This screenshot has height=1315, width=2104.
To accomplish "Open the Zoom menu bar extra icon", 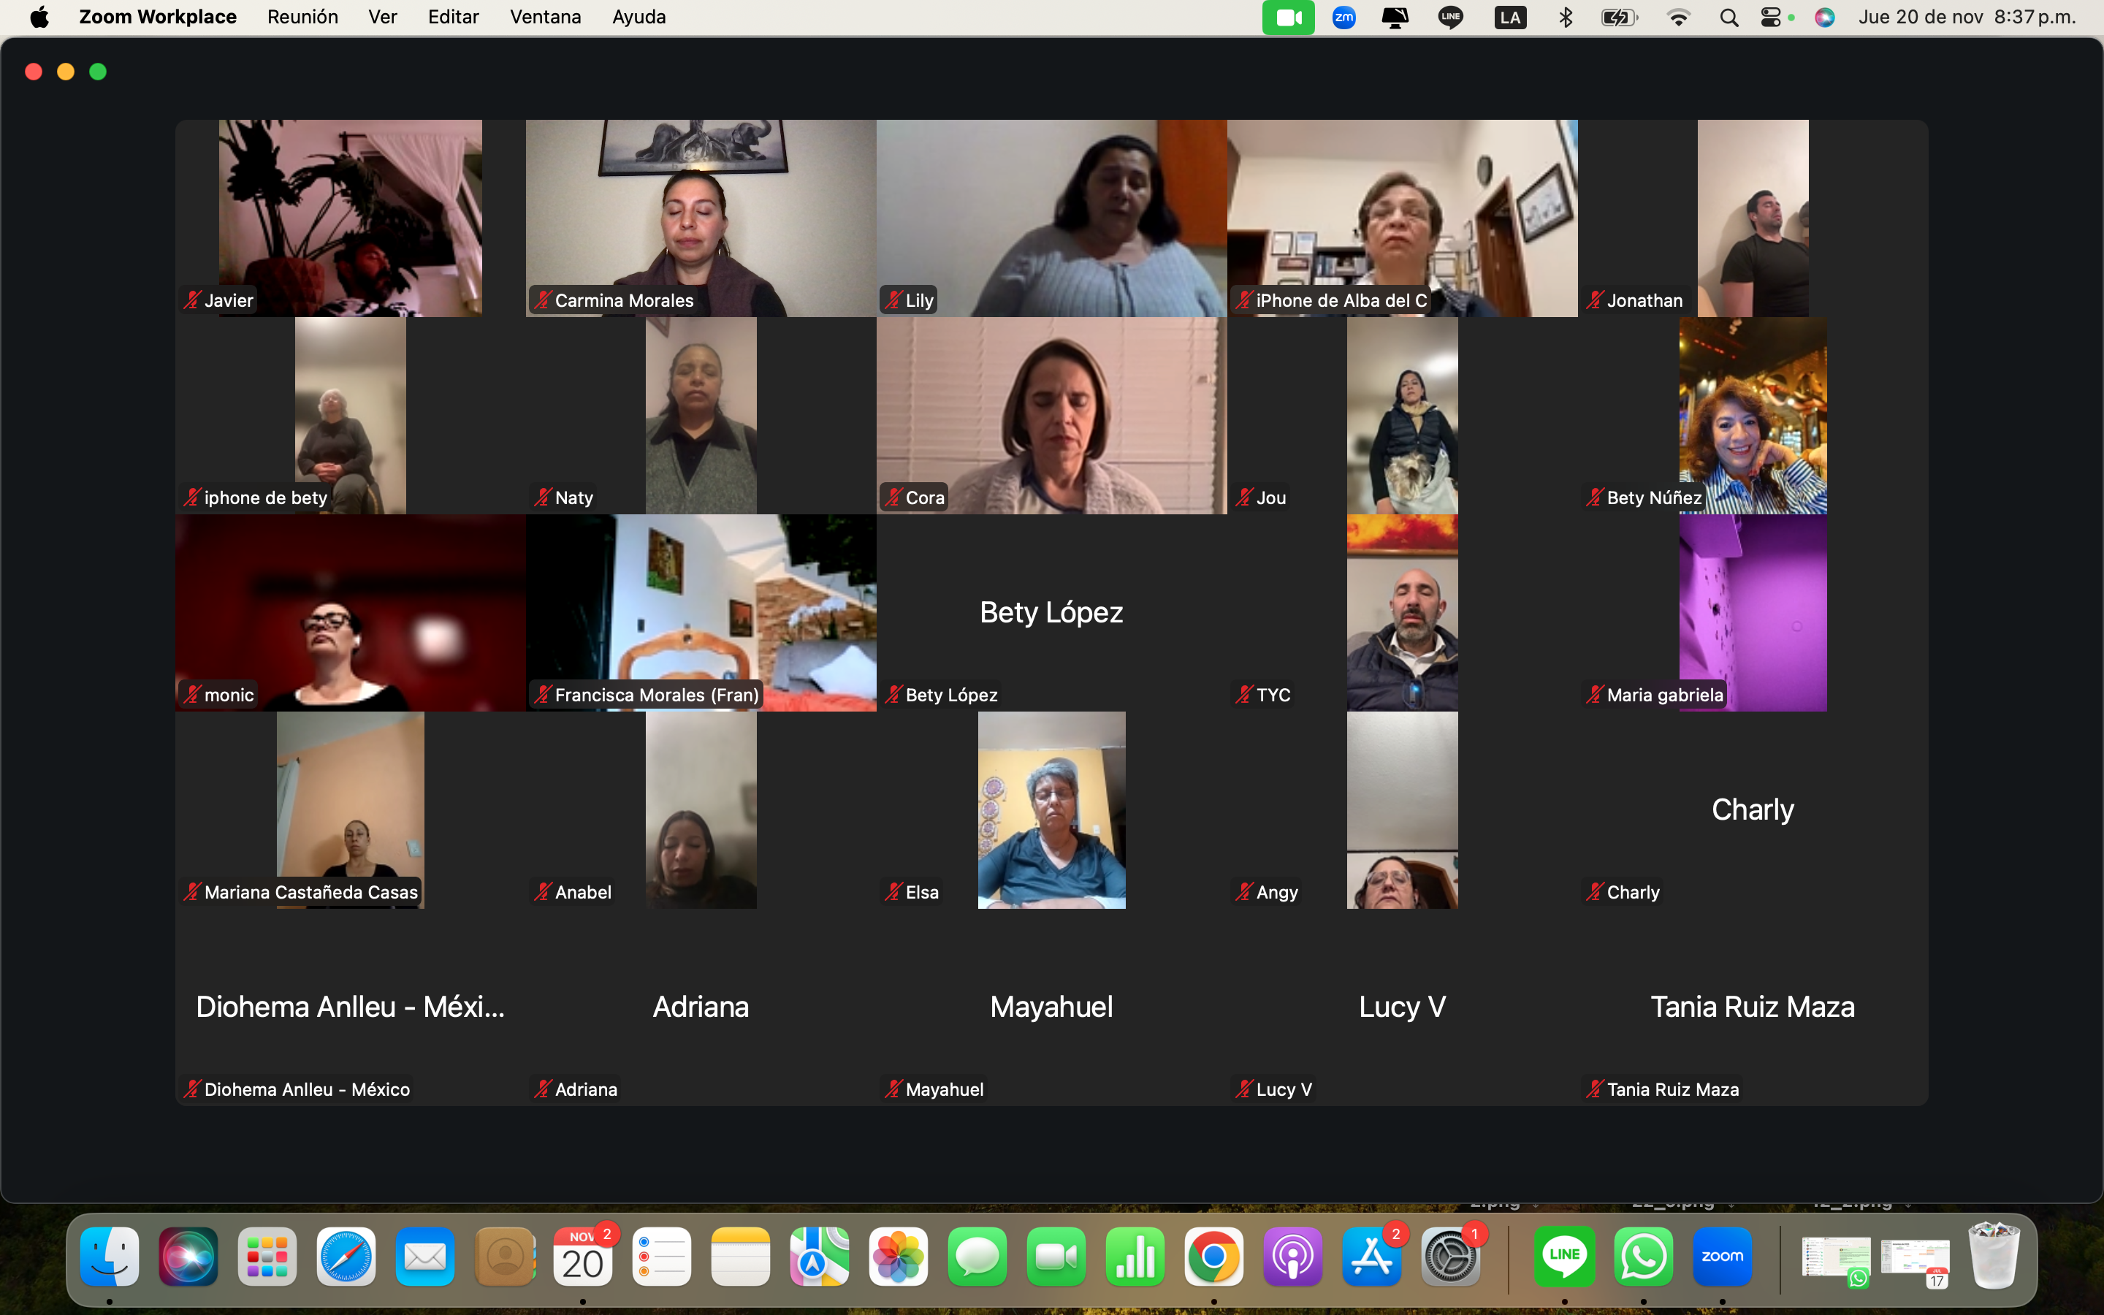I will tap(1343, 18).
